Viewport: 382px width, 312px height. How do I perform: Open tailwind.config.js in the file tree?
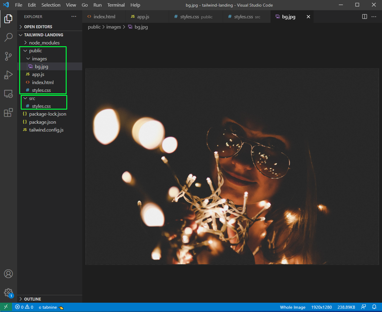click(x=50, y=130)
